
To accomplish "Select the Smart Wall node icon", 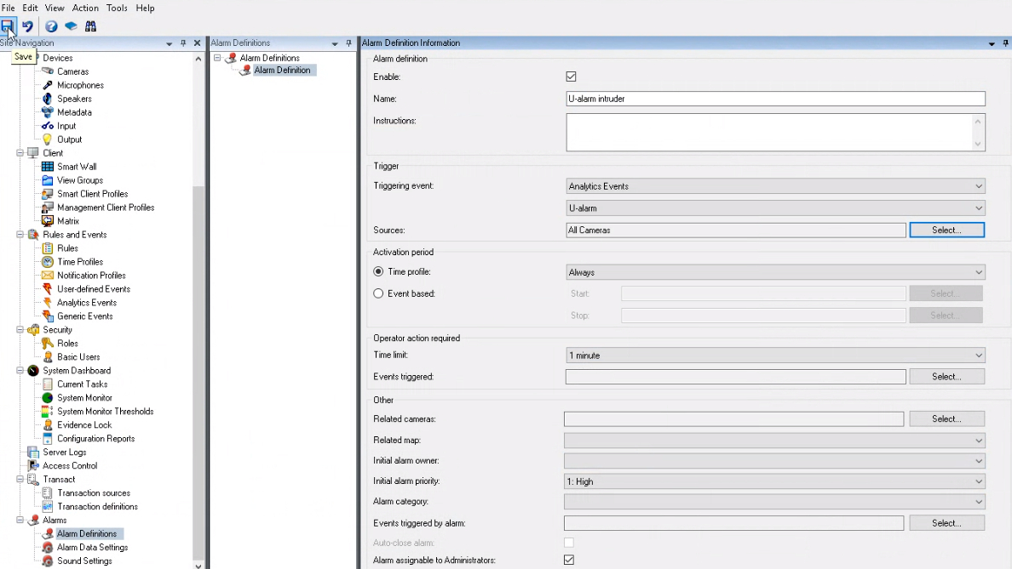I will click(48, 167).
